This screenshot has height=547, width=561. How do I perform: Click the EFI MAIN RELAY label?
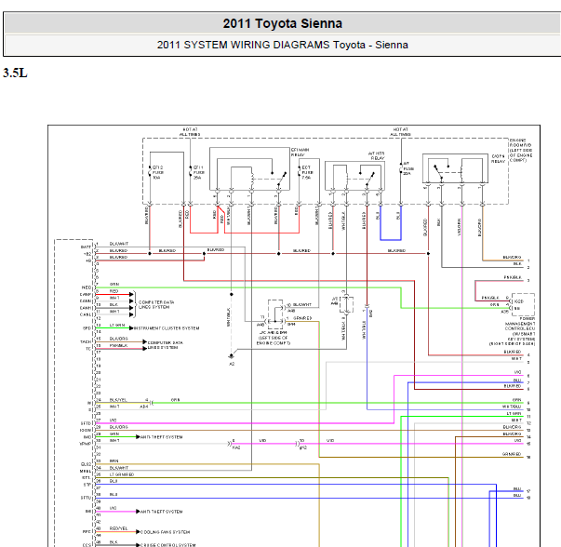(300, 153)
